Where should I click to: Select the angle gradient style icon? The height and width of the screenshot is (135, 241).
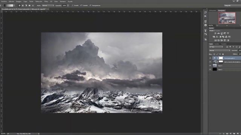(x=26, y=6)
